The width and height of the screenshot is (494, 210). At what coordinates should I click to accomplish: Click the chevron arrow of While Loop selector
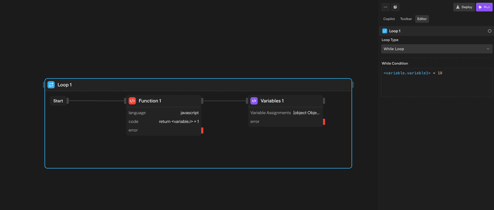pyautogui.click(x=488, y=49)
